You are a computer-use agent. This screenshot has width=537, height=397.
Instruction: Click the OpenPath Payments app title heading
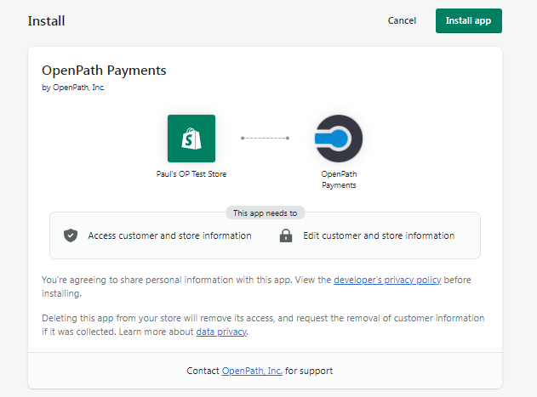coord(104,71)
